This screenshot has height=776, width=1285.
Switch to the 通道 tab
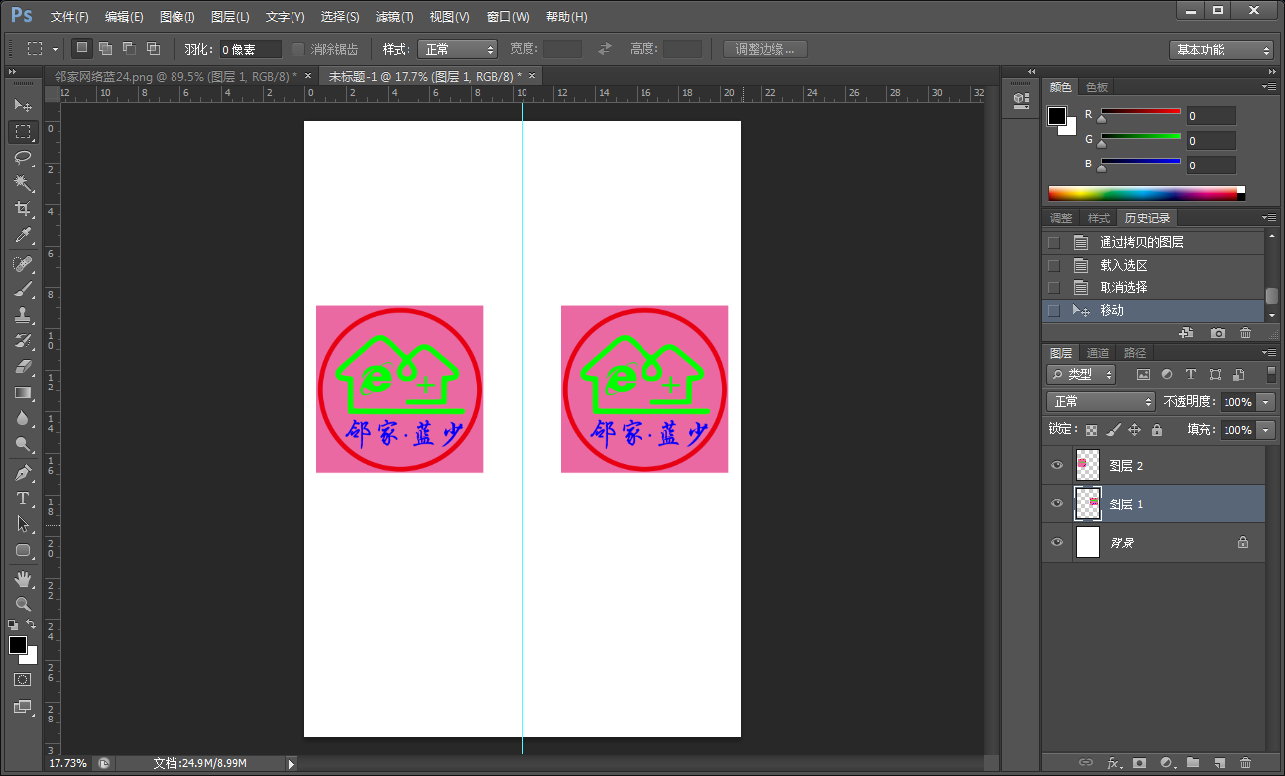pos(1097,353)
